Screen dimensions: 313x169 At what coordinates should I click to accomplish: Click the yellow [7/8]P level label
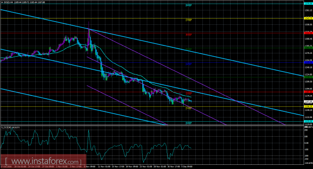pos(189,20)
